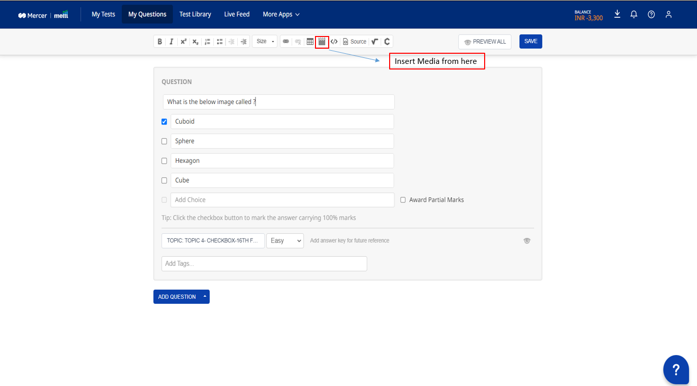The height and width of the screenshot is (386, 697).
Task: Click the ADD QUESTION button
Action: [x=177, y=297]
